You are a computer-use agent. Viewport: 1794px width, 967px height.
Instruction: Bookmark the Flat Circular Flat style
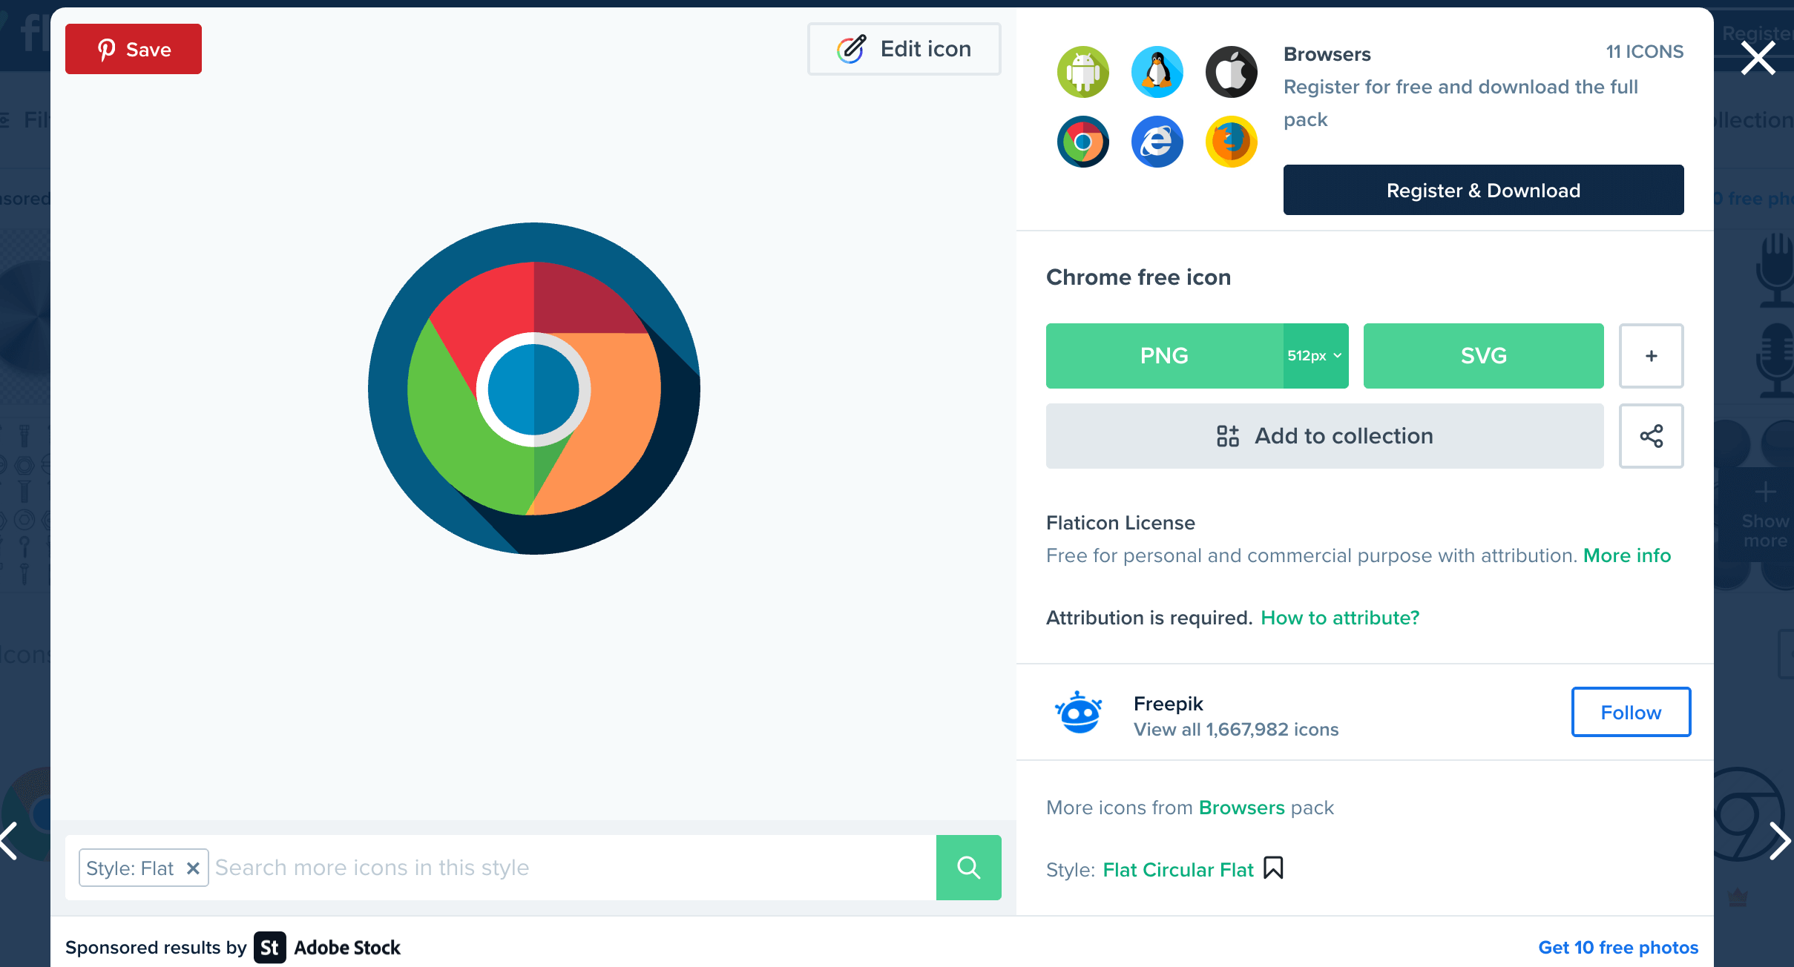(x=1273, y=868)
